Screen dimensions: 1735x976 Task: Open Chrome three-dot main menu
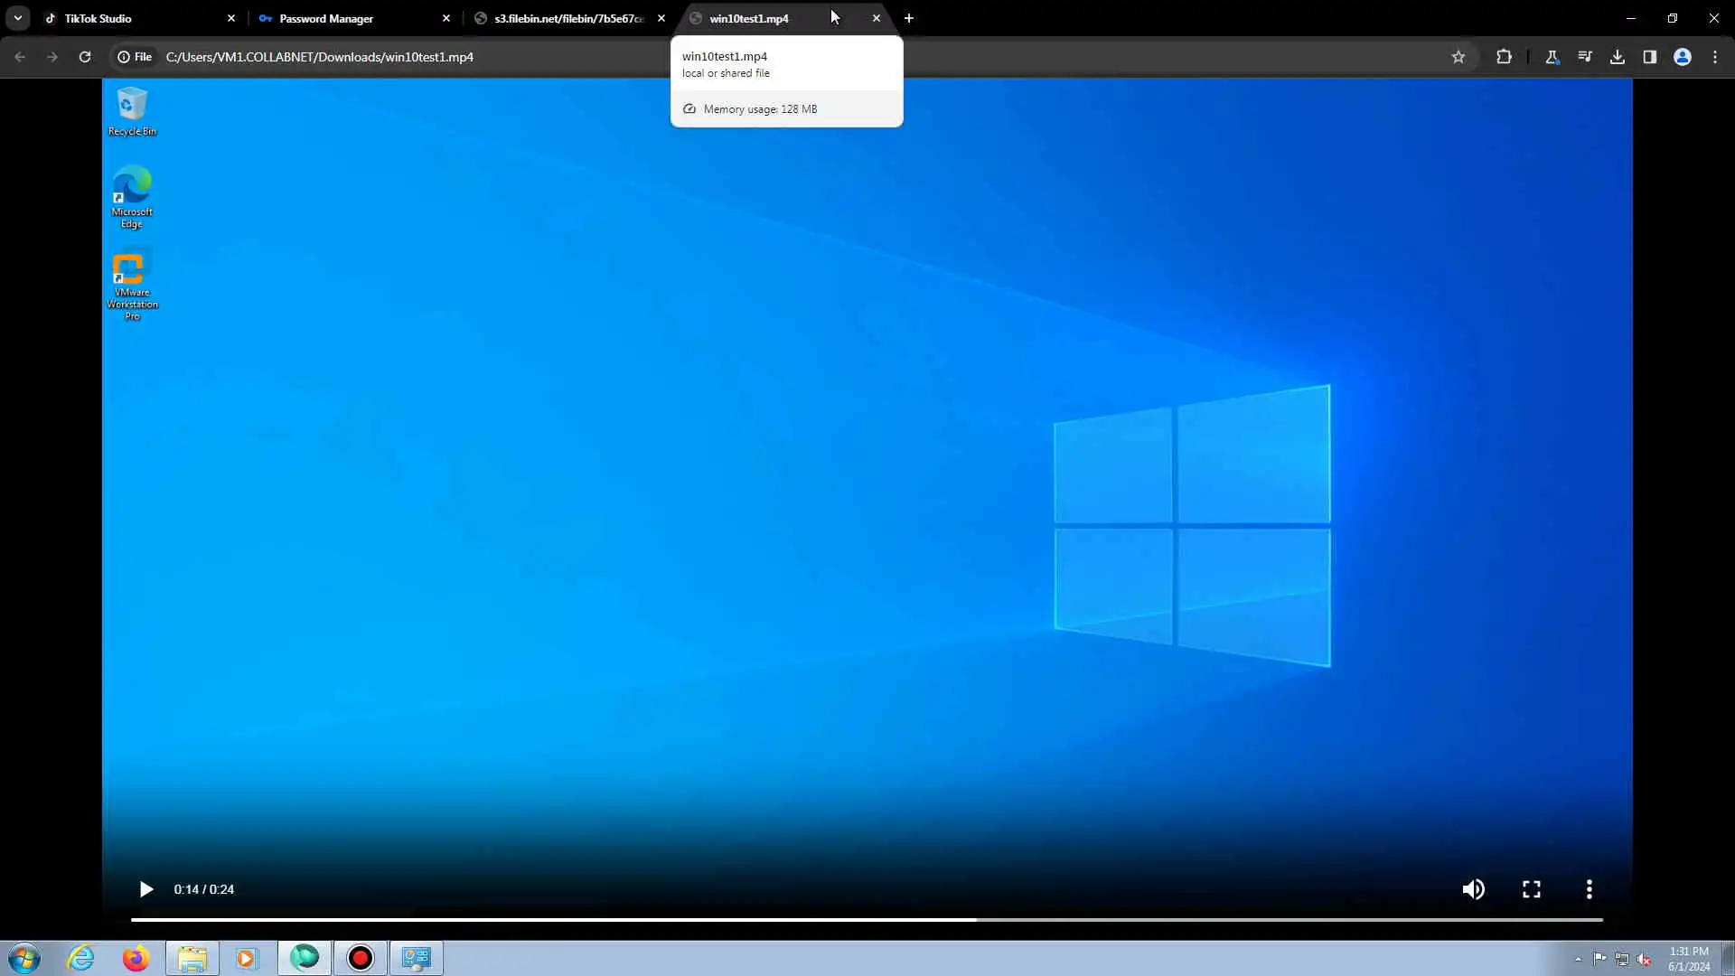pos(1715,57)
